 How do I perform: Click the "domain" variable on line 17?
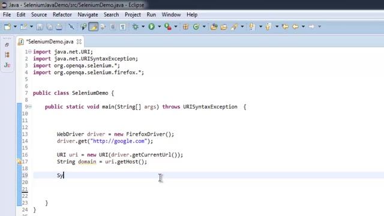point(87,161)
